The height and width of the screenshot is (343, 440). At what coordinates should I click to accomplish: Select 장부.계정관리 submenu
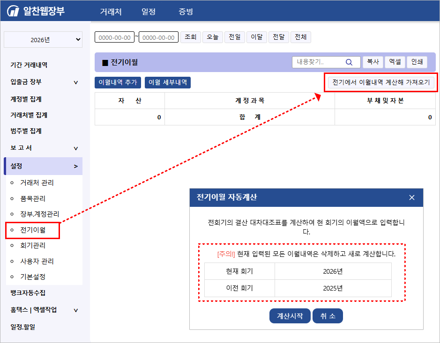(x=40, y=214)
